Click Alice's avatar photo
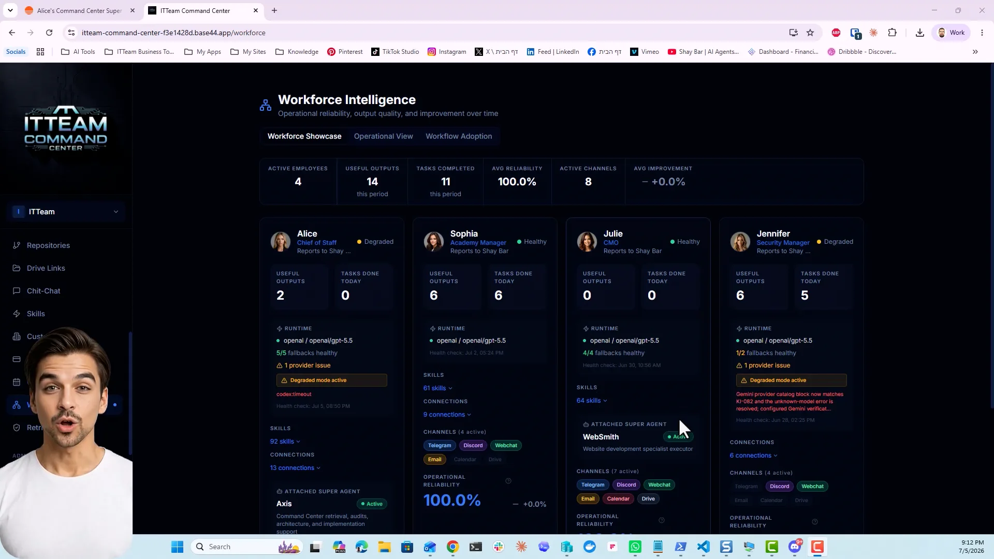Screen dimensions: 994x559 click(x=281, y=242)
